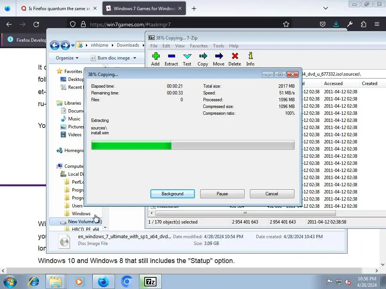Viewport: 386px width, 289px height.
Task: Open a new Firefox tab
Action: point(194,9)
